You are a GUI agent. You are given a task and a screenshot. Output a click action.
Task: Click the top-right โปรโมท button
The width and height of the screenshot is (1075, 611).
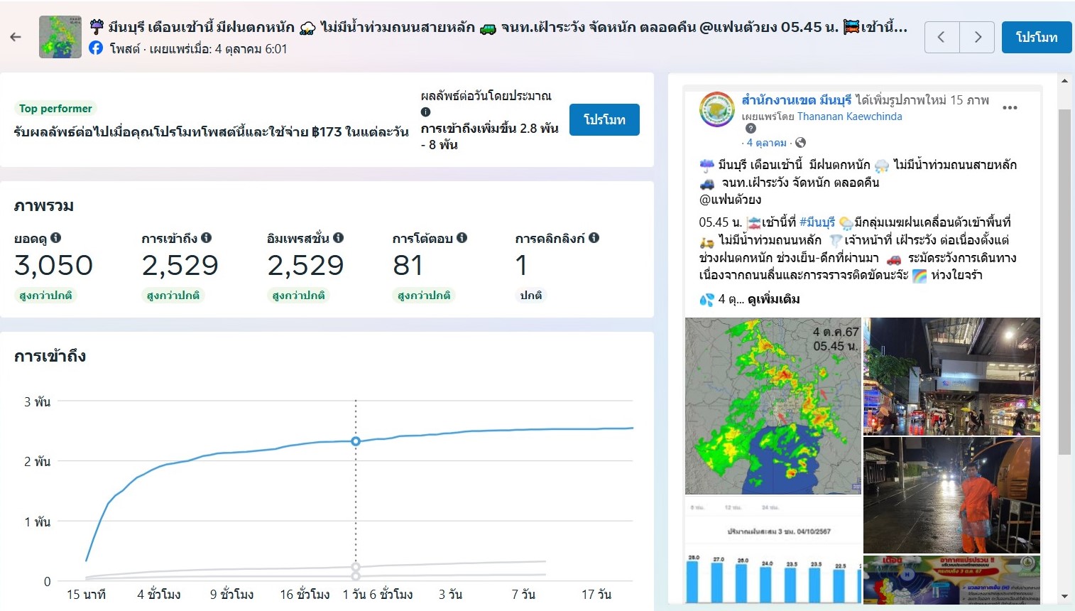click(x=1036, y=37)
